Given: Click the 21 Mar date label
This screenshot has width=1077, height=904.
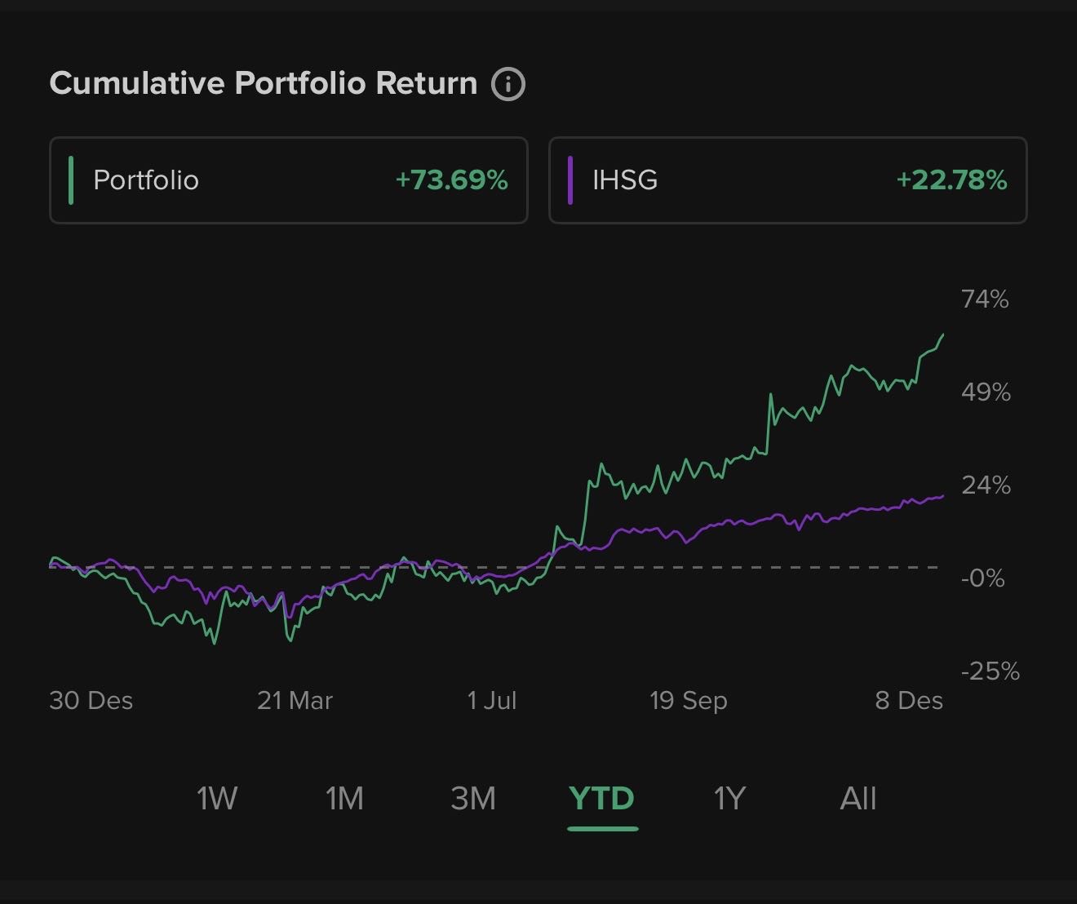Looking at the screenshot, I should click(295, 701).
